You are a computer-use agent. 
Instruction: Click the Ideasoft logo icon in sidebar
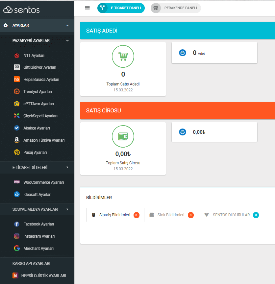pyautogui.click(x=17, y=194)
